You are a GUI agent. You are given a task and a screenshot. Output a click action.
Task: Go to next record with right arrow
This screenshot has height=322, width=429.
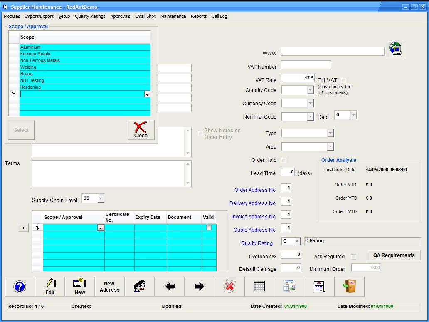coord(200,287)
